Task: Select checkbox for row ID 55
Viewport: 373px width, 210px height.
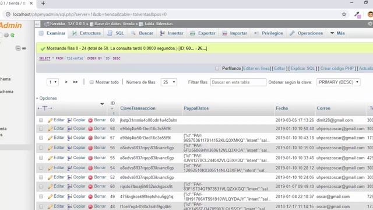Action: (x=41, y=158)
